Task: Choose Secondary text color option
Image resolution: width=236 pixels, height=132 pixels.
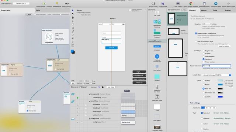Action: pos(204,93)
